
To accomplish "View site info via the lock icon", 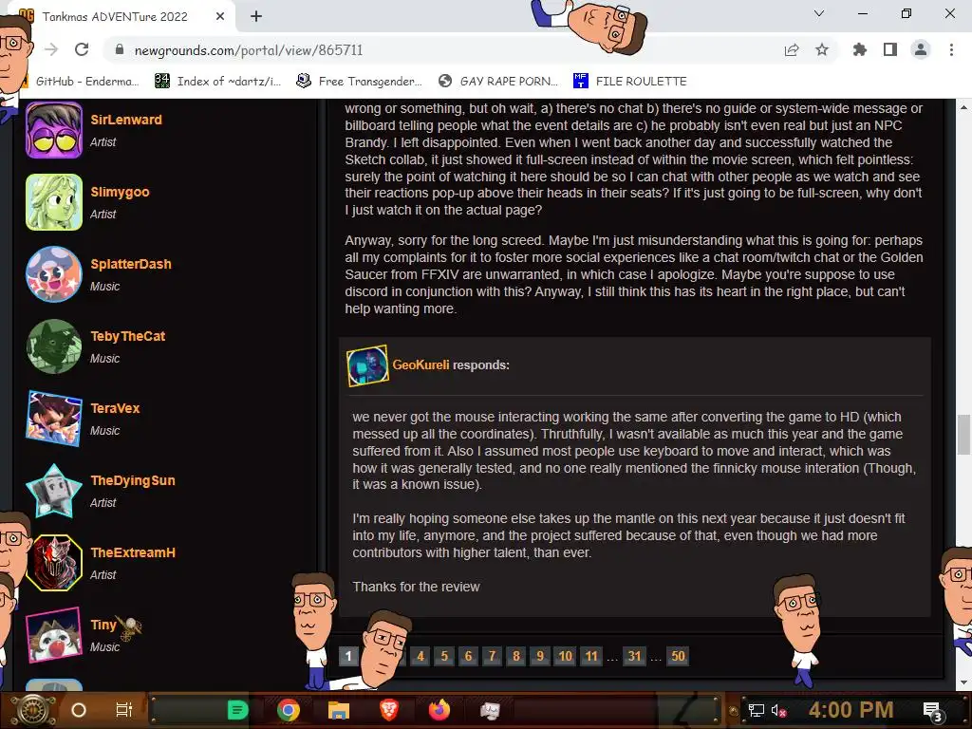I will pyautogui.click(x=120, y=49).
